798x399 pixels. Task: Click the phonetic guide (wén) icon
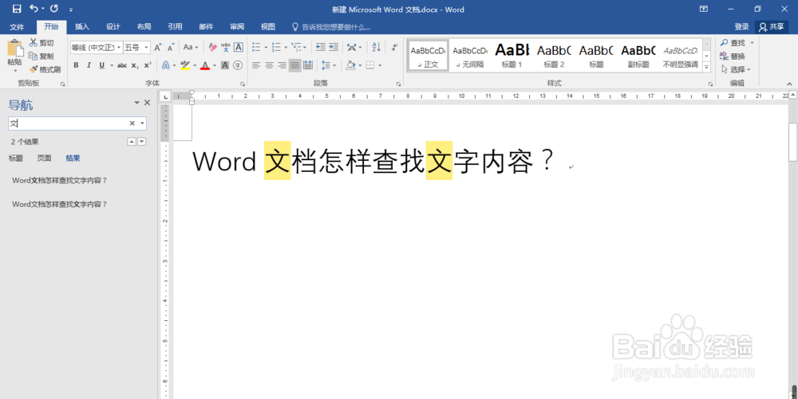point(226,47)
